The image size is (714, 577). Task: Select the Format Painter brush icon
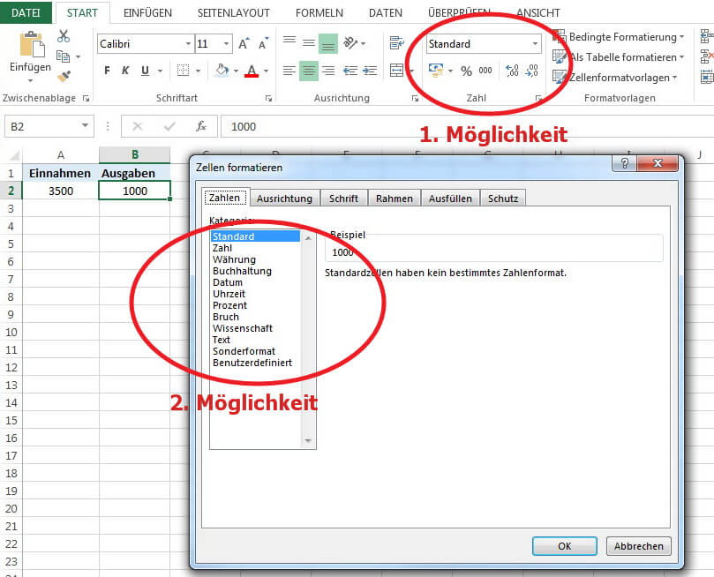pyautogui.click(x=64, y=78)
